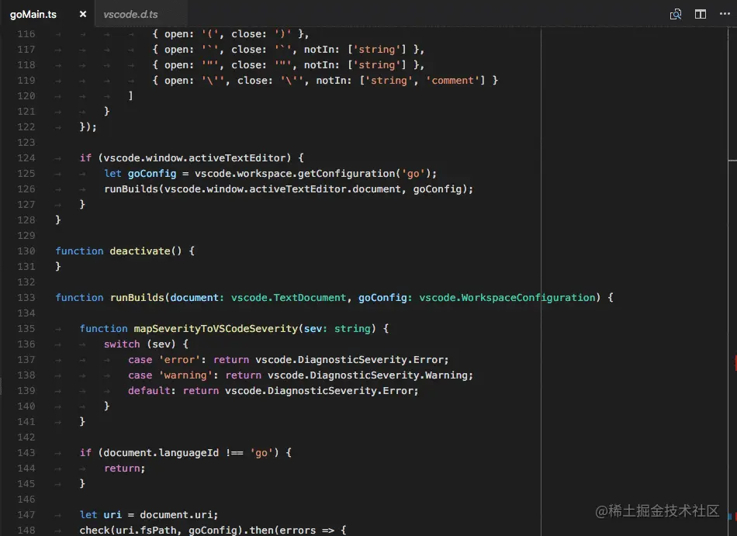The image size is (737, 536).
Task: Open the vscode.d.ts tab
Action: [130, 14]
